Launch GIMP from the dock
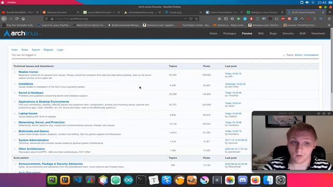The width and height of the screenshot is (333, 187). tap(192, 180)
